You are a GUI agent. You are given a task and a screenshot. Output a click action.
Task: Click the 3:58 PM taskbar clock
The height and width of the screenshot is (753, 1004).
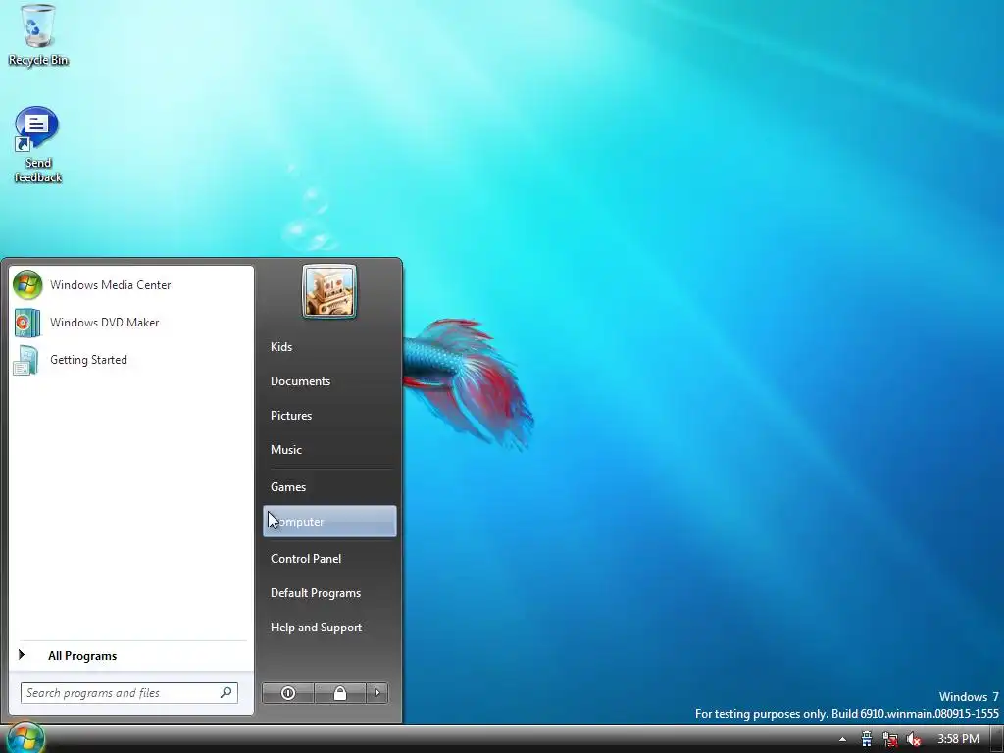958,739
